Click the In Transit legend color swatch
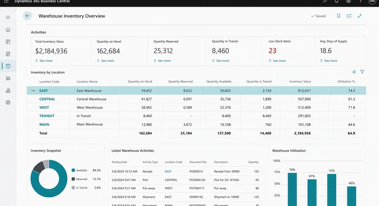Viewport: 379px width, 206px height. tap(73, 188)
